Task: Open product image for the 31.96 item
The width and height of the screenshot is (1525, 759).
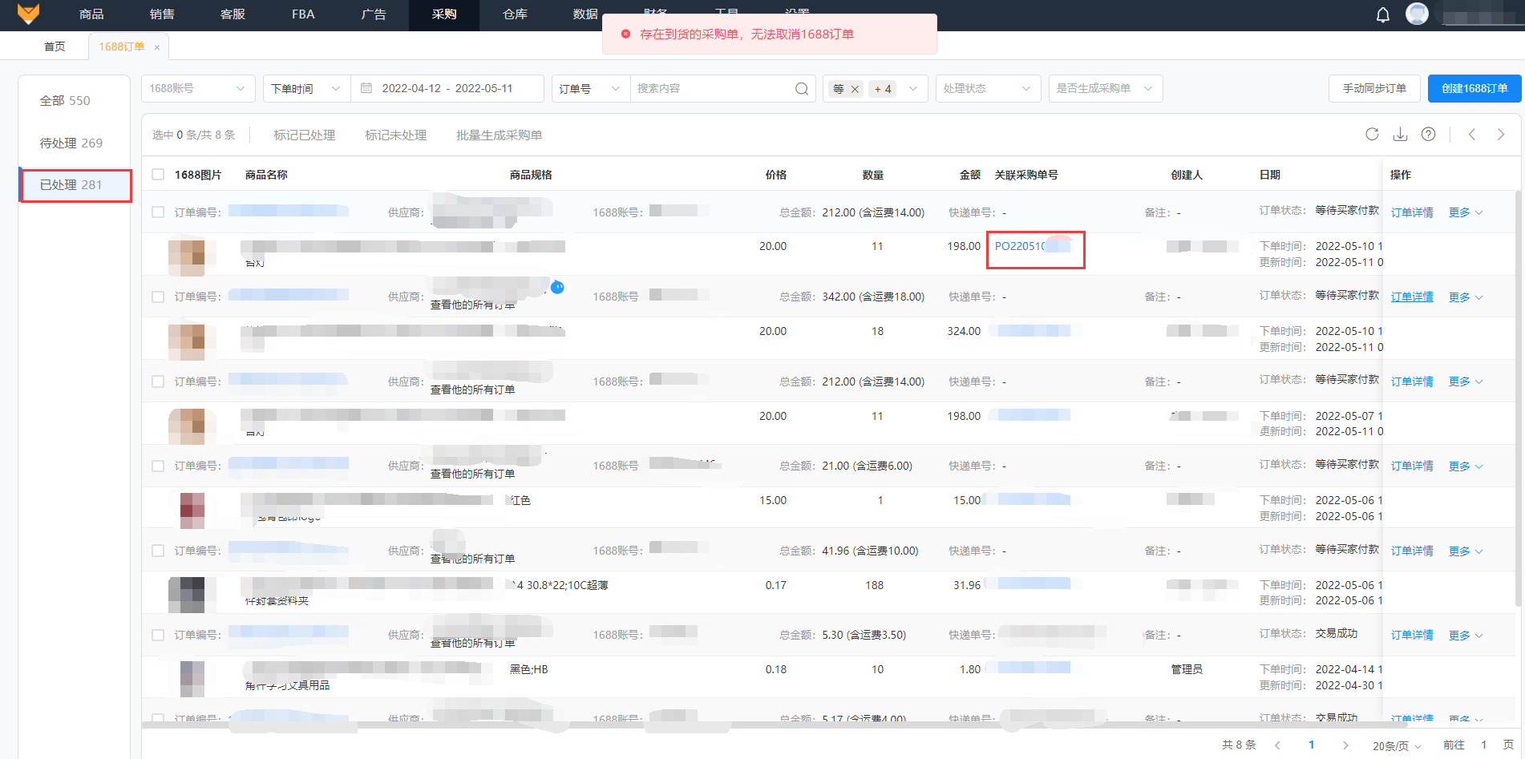Action: [x=187, y=593]
